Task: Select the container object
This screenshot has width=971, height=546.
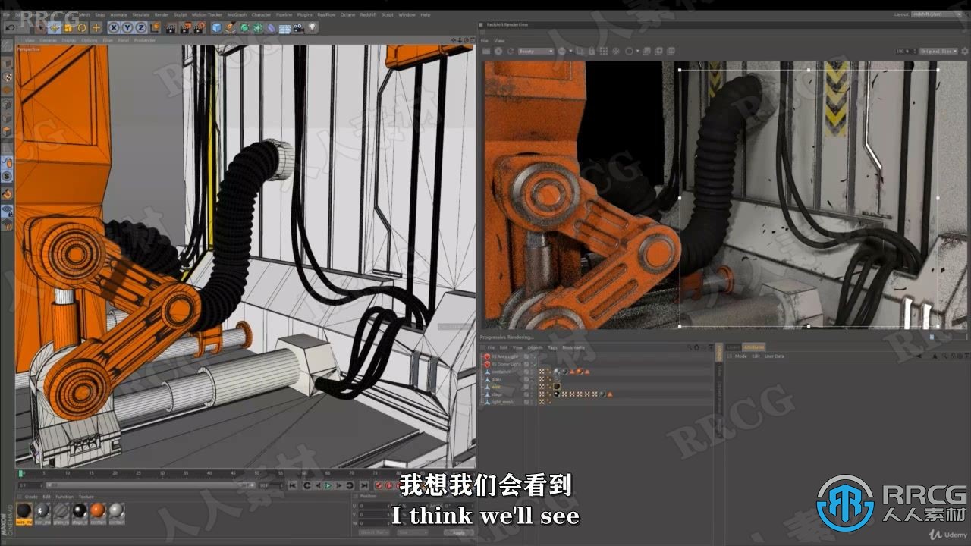Action: (501, 372)
